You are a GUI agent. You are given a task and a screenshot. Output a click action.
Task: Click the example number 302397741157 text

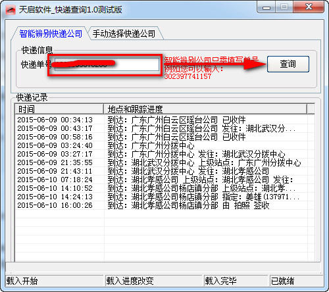[x=188, y=76]
